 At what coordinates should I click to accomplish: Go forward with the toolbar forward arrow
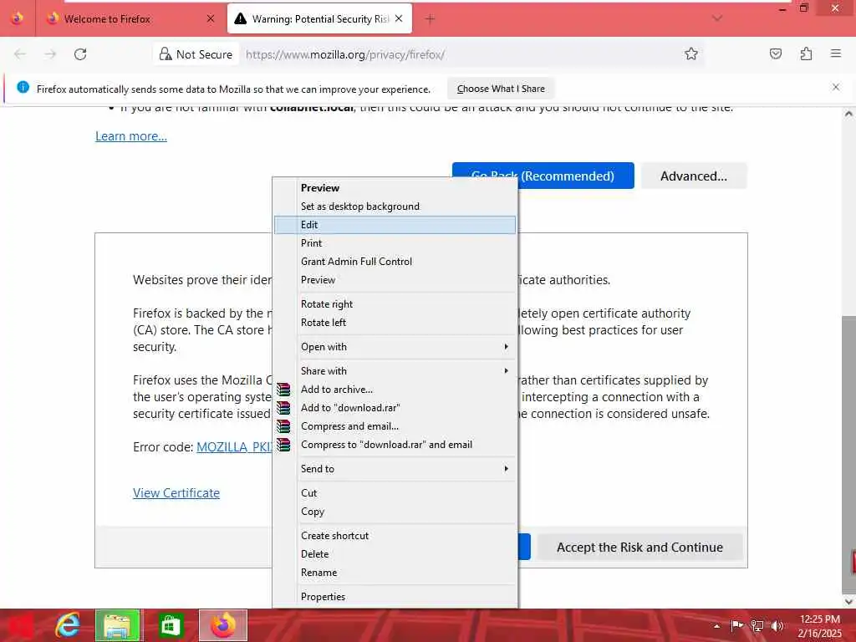point(50,54)
